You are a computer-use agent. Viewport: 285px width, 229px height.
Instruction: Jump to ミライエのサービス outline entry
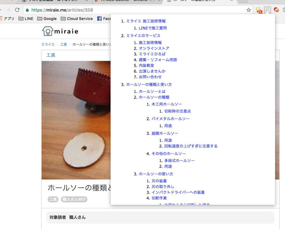(143, 36)
